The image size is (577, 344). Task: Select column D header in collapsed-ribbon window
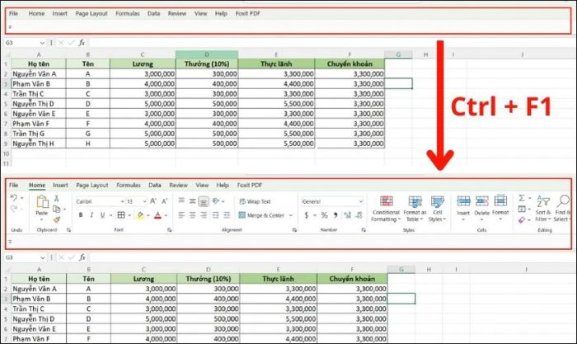tap(207, 54)
